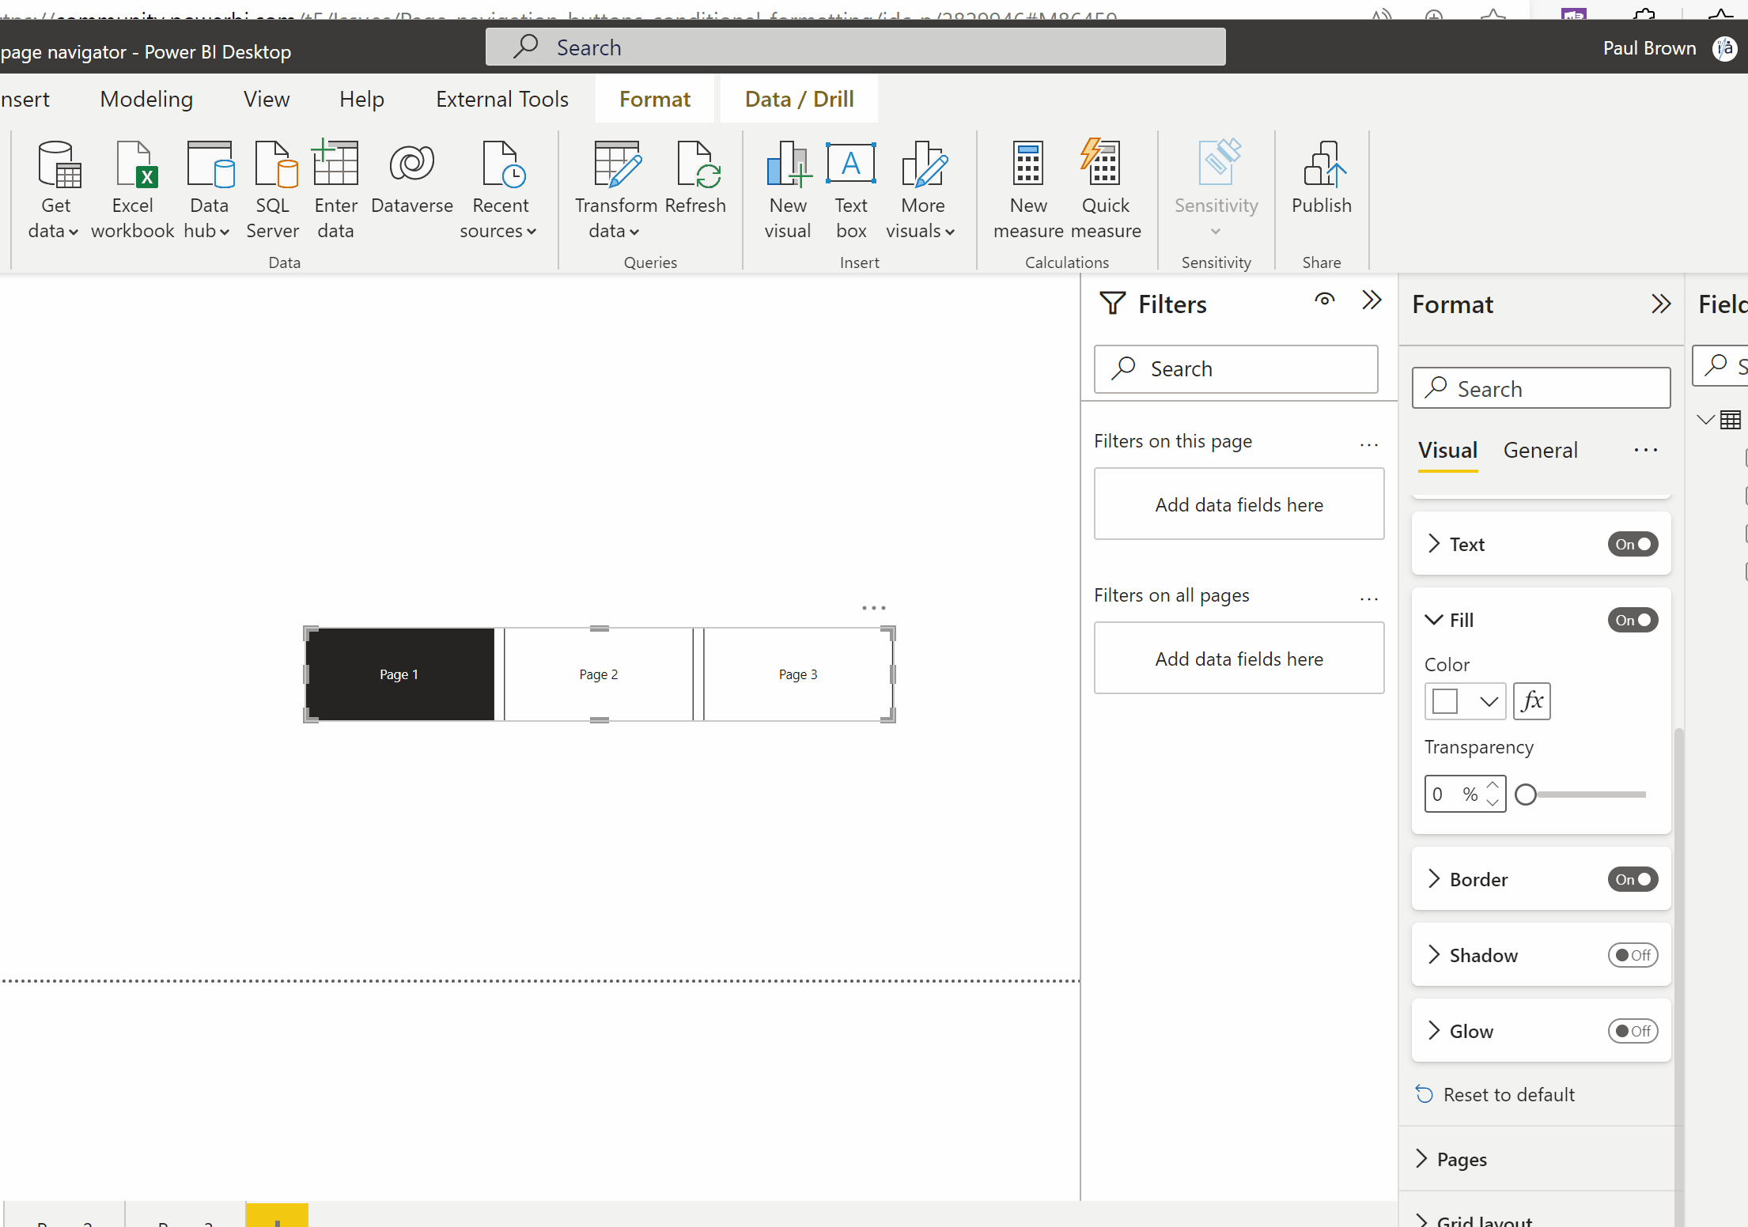Open More visuals menu
1748x1227 pixels.
tap(921, 190)
